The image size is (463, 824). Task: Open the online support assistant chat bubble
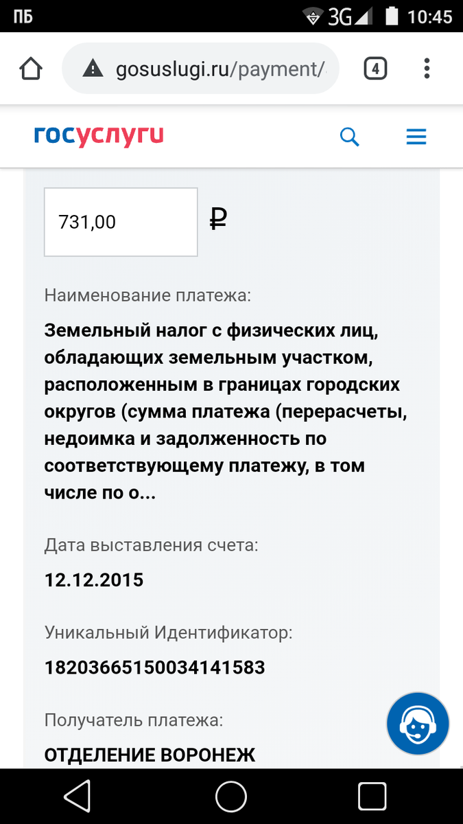(418, 724)
